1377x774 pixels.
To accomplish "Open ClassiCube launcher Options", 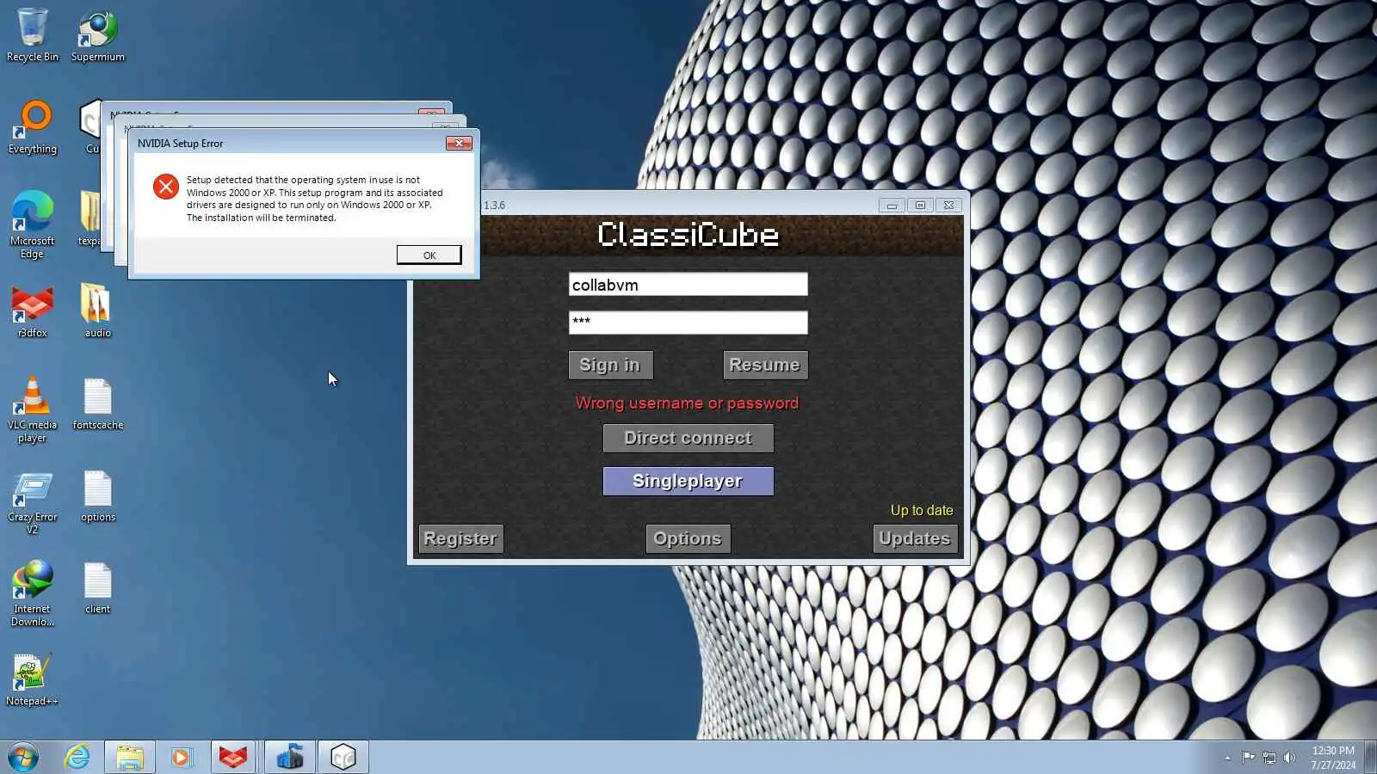I will pyautogui.click(x=688, y=538).
